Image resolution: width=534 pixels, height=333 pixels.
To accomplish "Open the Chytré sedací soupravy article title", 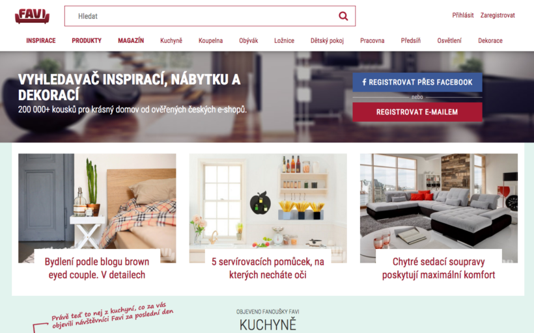I will (x=439, y=268).
